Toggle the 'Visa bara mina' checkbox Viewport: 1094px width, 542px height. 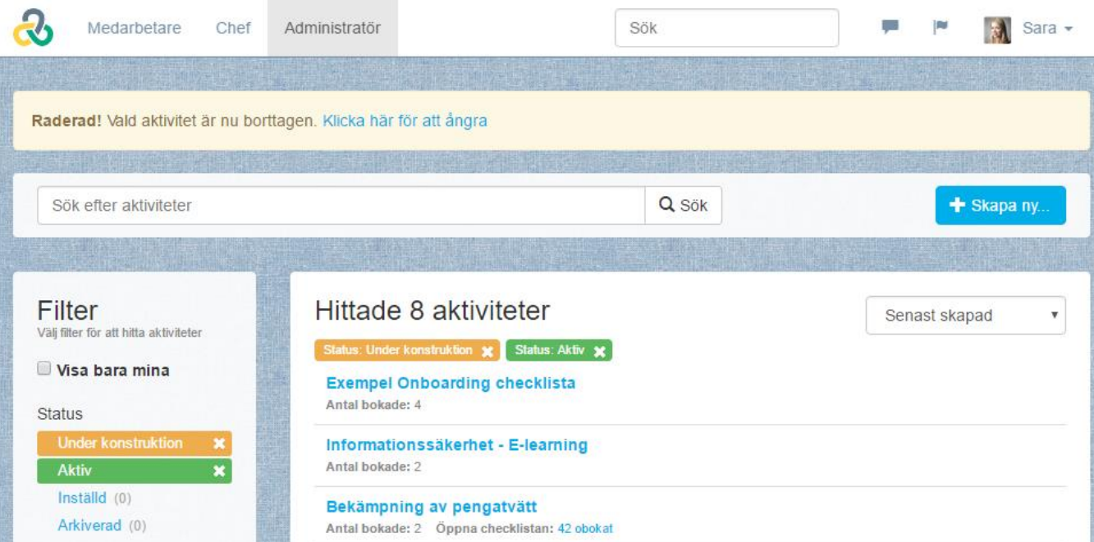tap(44, 370)
